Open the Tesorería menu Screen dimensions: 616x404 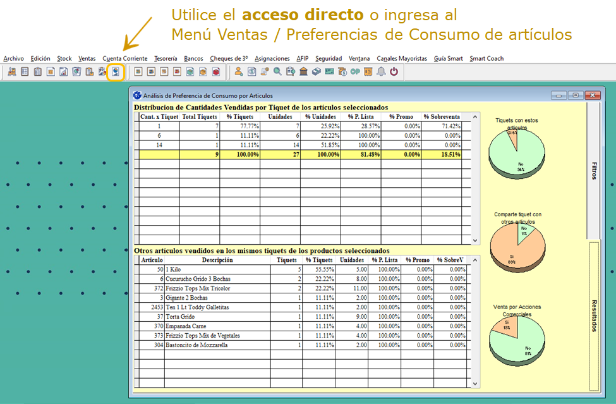[x=166, y=58]
